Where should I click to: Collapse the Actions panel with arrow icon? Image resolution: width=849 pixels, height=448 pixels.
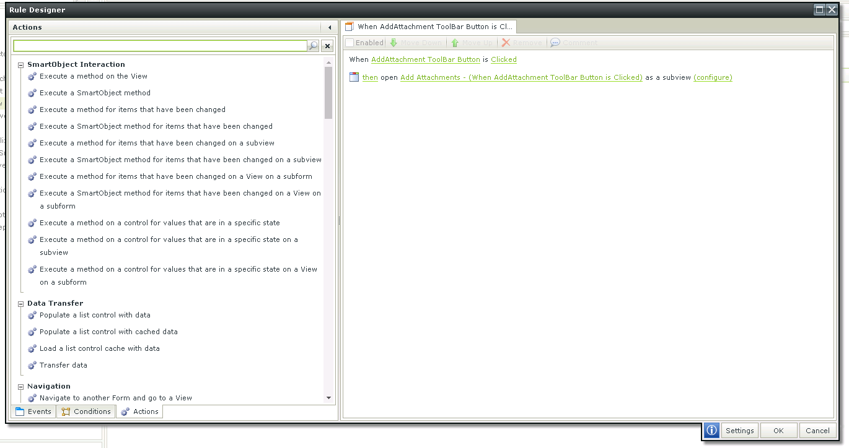pos(330,27)
